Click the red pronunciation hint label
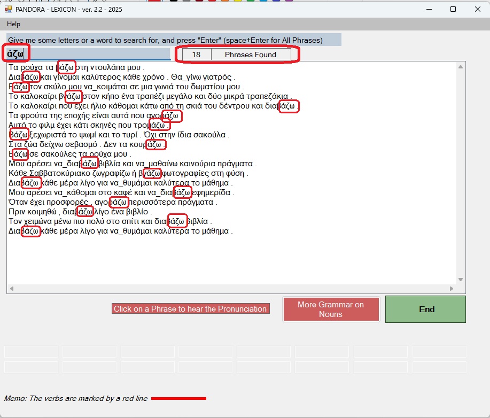Screen dimensions: 490x418 (190, 309)
